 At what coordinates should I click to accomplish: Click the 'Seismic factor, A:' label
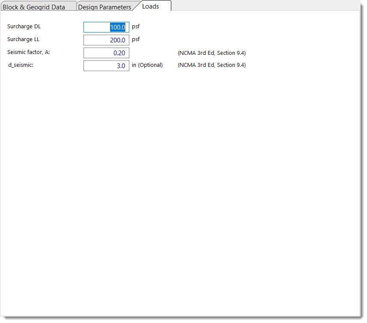(x=29, y=52)
